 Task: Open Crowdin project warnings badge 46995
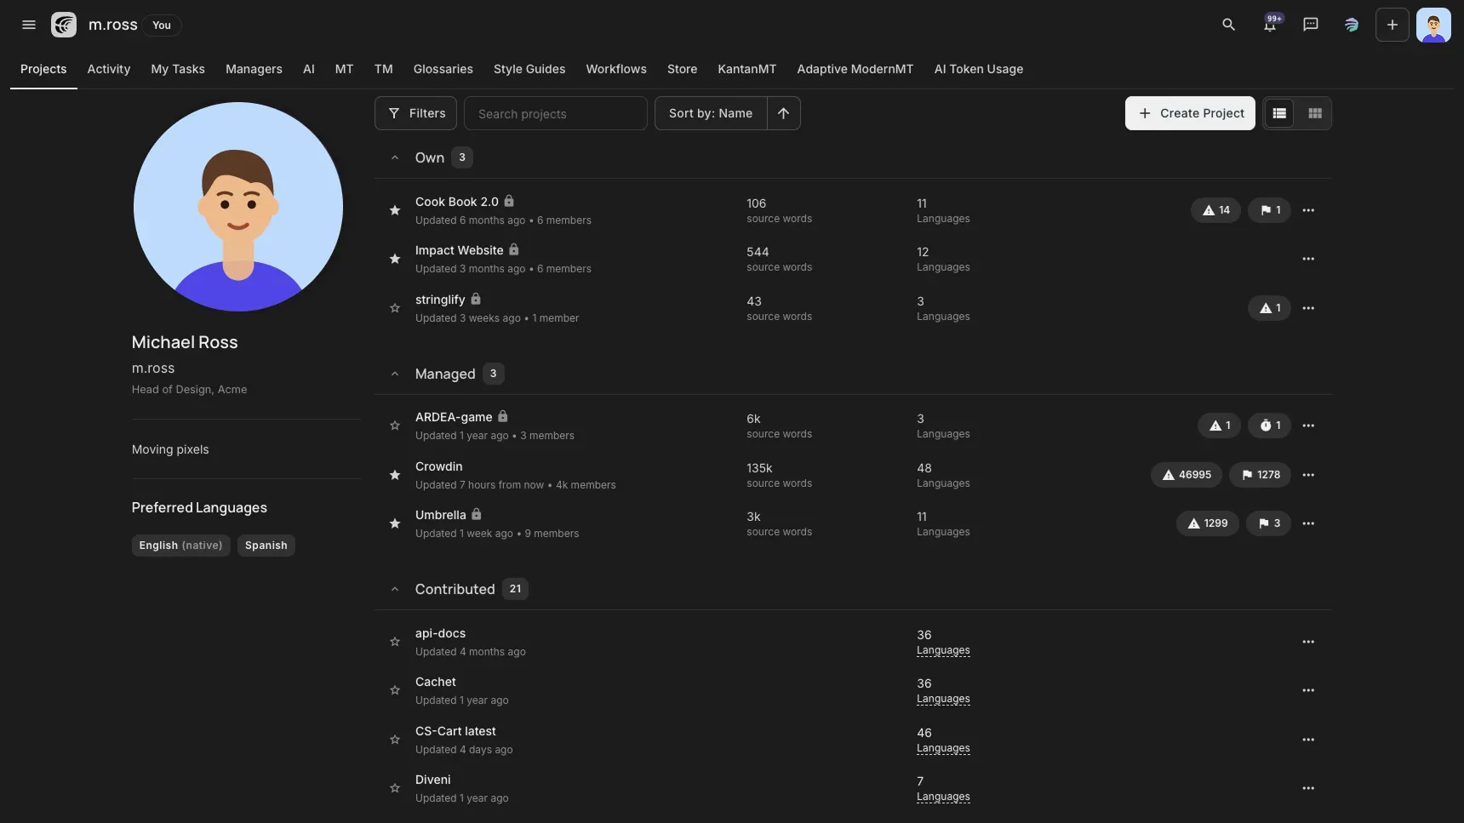[x=1187, y=475]
